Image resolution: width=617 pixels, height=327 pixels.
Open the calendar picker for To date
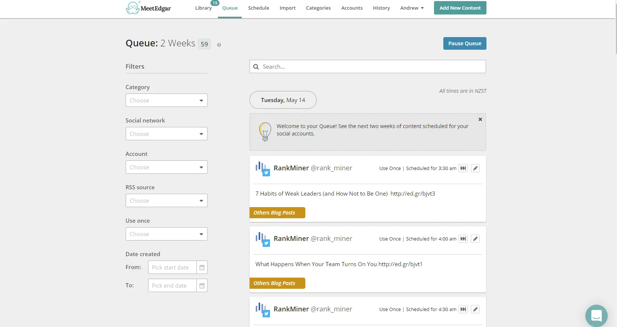(202, 285)
